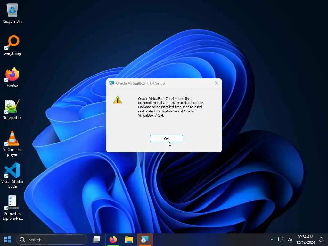This screenshot has height=246, width=328.
Task: Open the Windows Start menu
Action: 8,240
